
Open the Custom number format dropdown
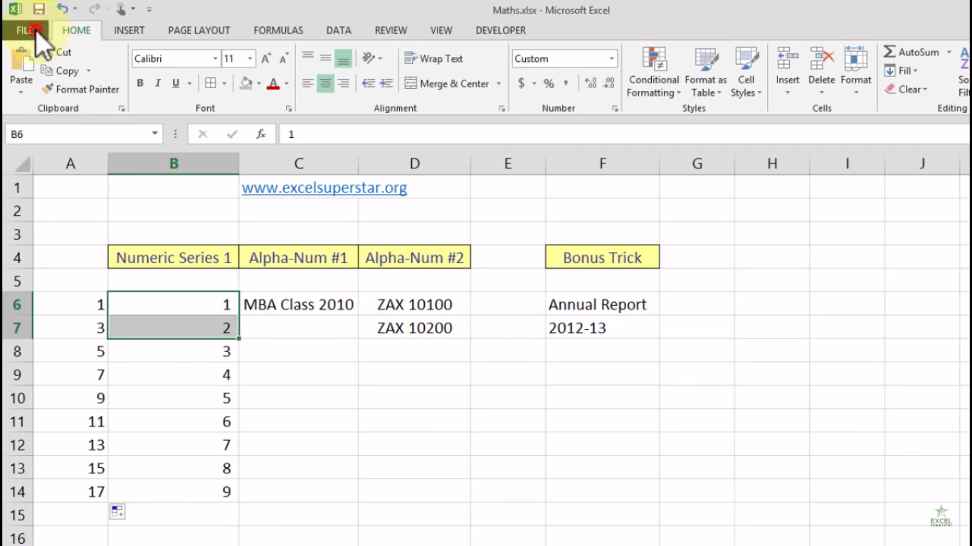pos(611,59)
